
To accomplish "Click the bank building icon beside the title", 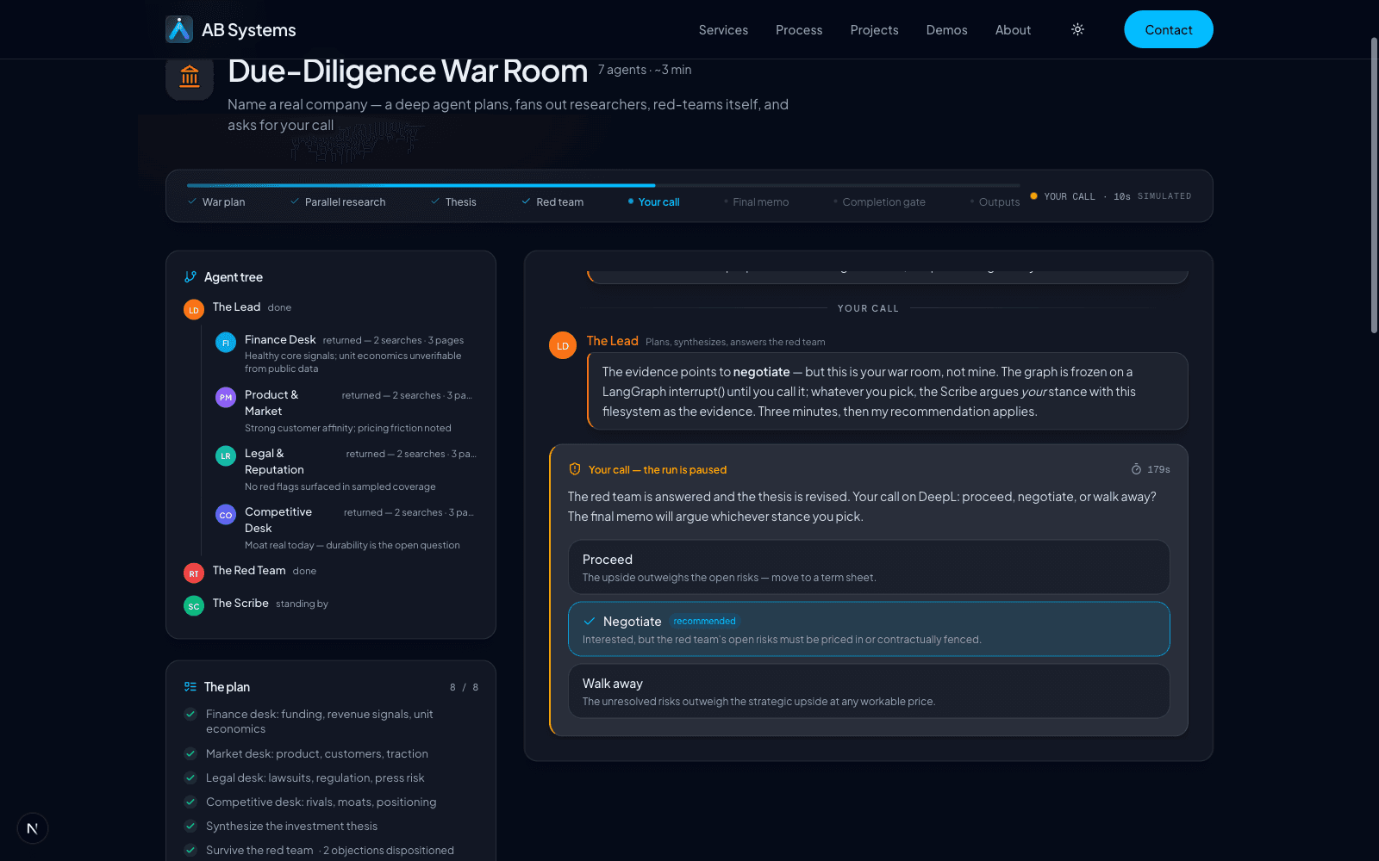I will tap(190, 77).
